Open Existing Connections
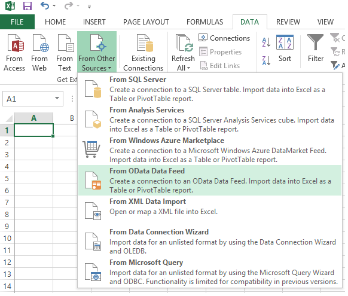348x296 pixels. (144, 53)
